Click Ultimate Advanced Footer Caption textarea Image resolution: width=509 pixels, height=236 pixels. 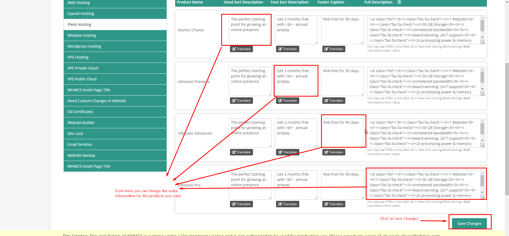click(x=342, y=133)
